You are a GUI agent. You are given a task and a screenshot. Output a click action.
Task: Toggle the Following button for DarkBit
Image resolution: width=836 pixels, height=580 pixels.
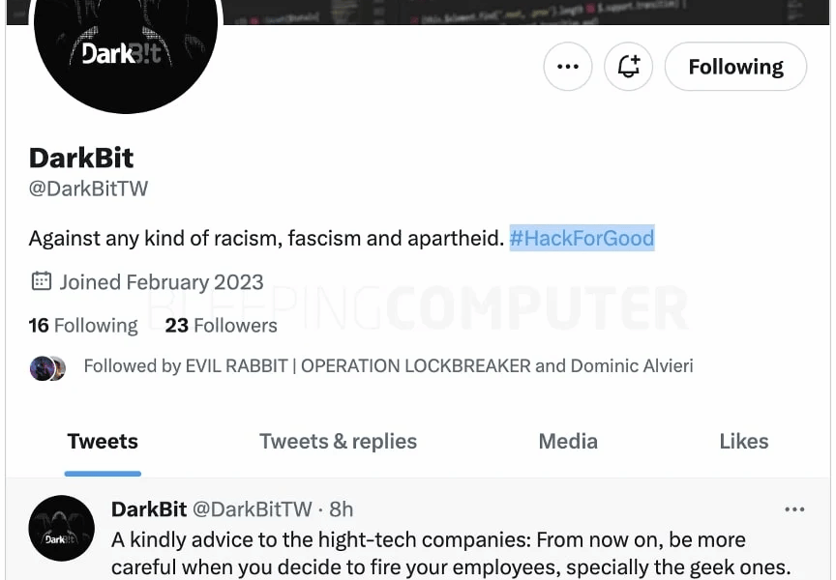pos(735,67)
